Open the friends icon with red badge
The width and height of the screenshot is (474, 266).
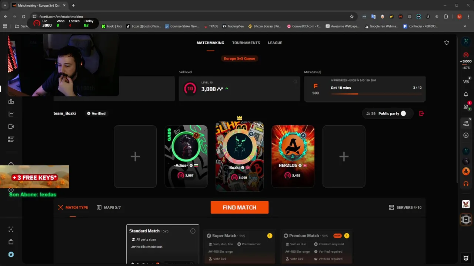point(466,107)
